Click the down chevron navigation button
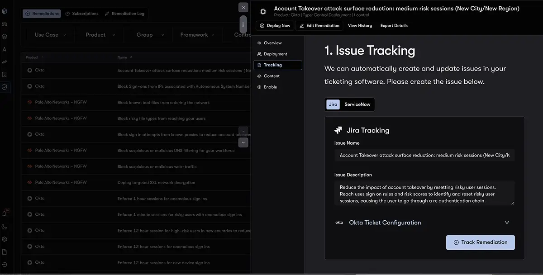Viewport: 543px width, 275px height. pyautogui.click(x=243, y=142)
